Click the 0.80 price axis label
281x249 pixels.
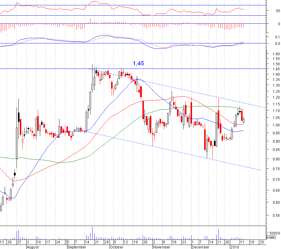click(276, 159)
